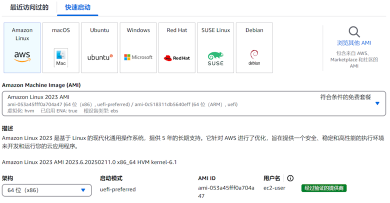The width and height of the screenshot is (390, 203).
Task: Open the Amazon Linux 2023 AMI dropdown
Action: (194, 103)
